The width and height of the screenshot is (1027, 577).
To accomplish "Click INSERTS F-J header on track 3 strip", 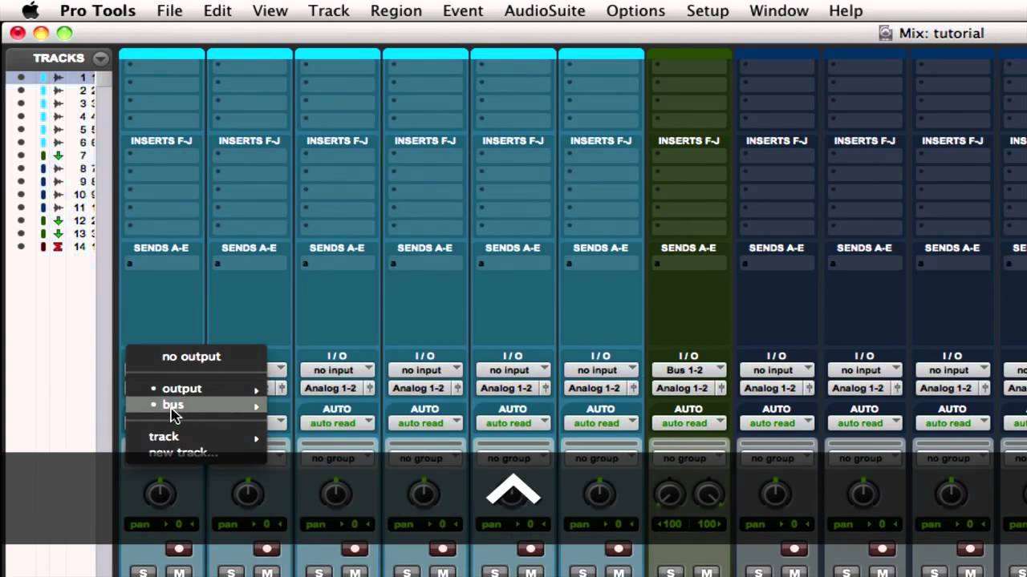I will tap(337, 141).
